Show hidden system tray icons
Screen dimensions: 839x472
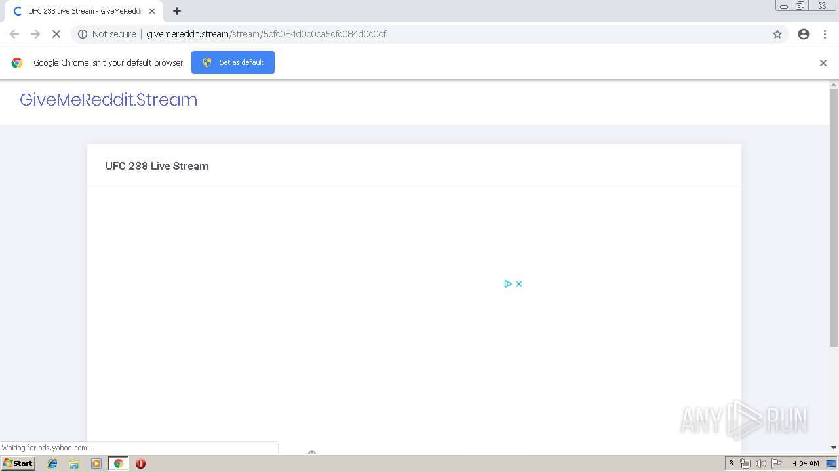(731, 463)
